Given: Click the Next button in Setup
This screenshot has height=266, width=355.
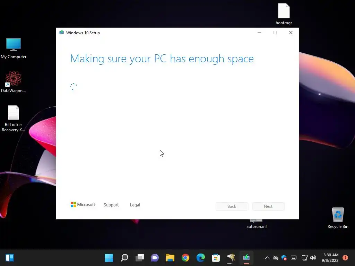Looking at the screenshot, I should 268,206.
